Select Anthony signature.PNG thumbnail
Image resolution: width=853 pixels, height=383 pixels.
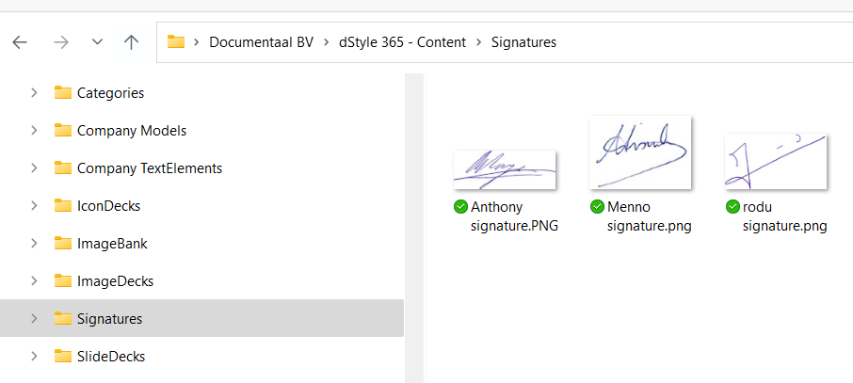click(x=505, y=169)
